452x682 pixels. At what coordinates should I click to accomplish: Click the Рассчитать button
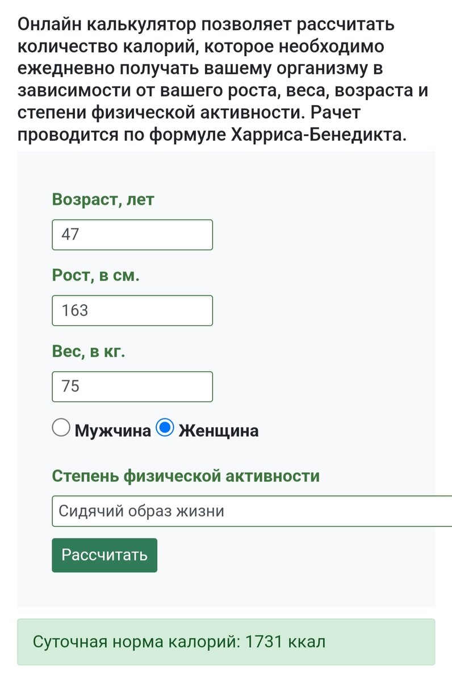coord(104,555)
